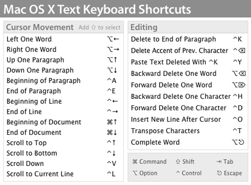Screen dimensions: 251x185
Task: Click 'Delete to End of Paragraph' entry
Action: pos(173,39)
